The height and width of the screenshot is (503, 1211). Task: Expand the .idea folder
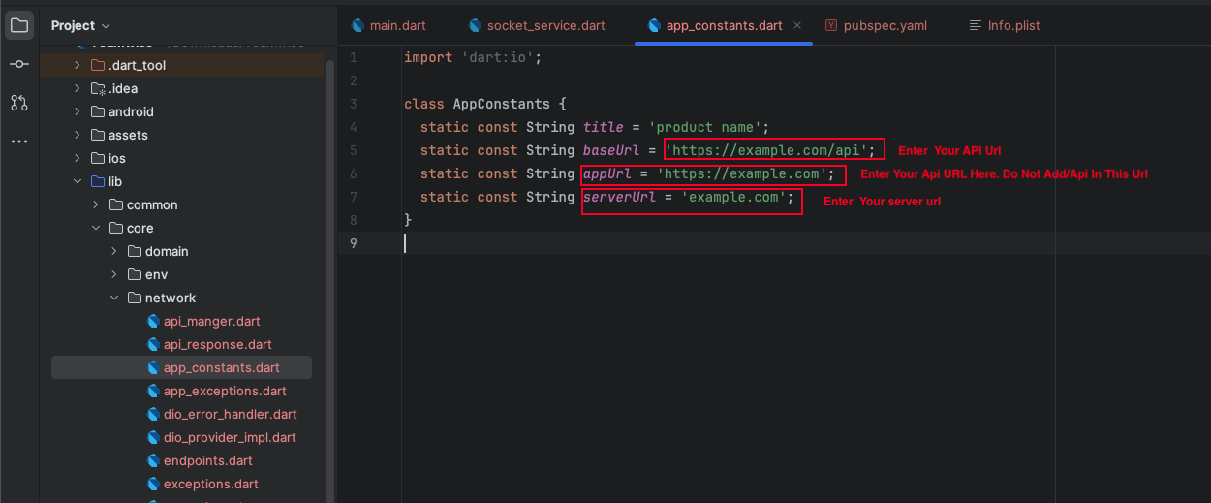(x=78, y=88)
